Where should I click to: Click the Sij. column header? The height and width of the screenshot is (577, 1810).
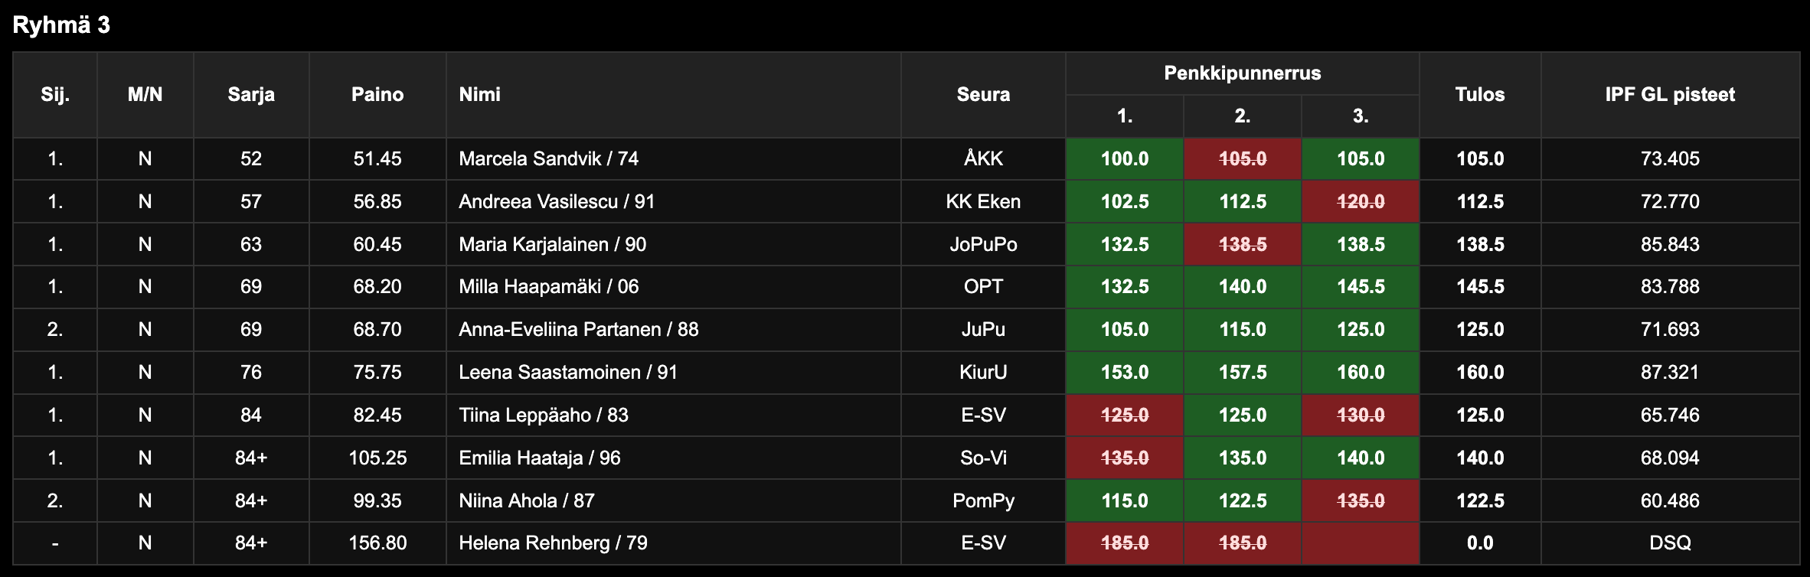[55, 95]
